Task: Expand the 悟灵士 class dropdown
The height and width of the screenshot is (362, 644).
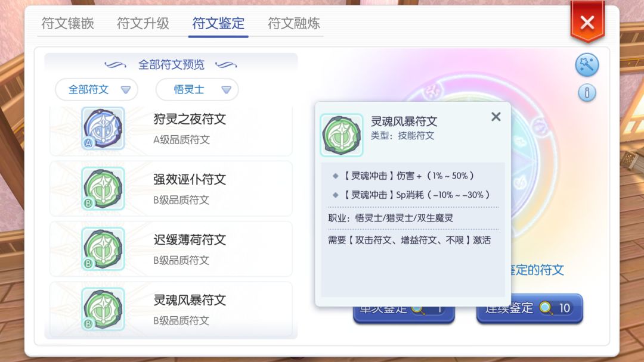Action: (x=197, y=90)
